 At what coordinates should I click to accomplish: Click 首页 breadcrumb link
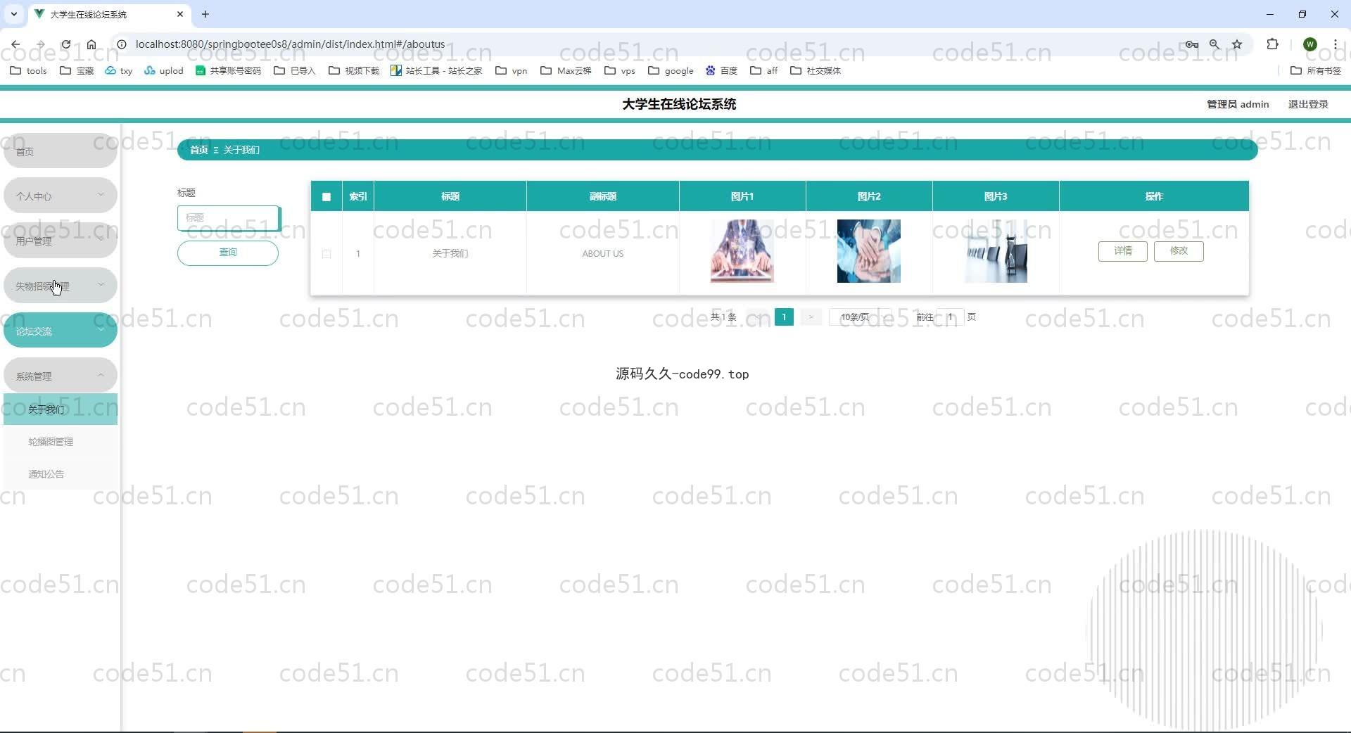[x=199, y=150]
